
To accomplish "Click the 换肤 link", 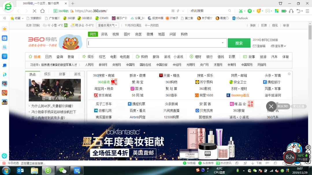I will click(253, 25).
